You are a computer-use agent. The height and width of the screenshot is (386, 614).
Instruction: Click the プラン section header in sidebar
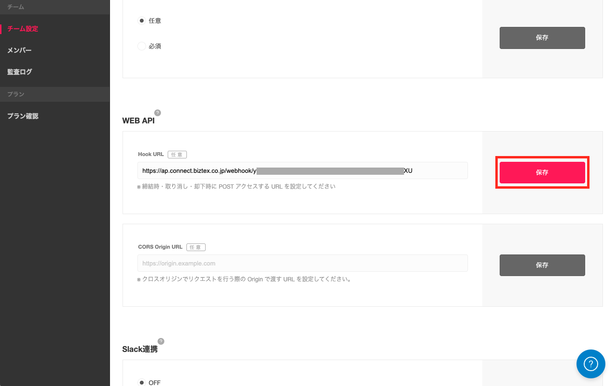(x=16, y=94)
